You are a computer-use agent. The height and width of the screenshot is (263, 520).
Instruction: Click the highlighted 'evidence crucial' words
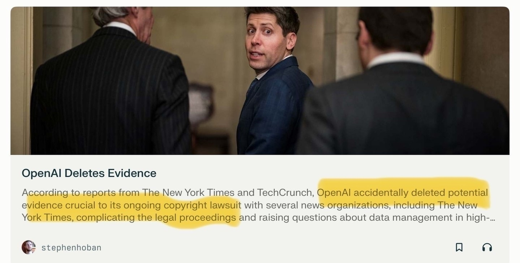click(x=58, y=205)
